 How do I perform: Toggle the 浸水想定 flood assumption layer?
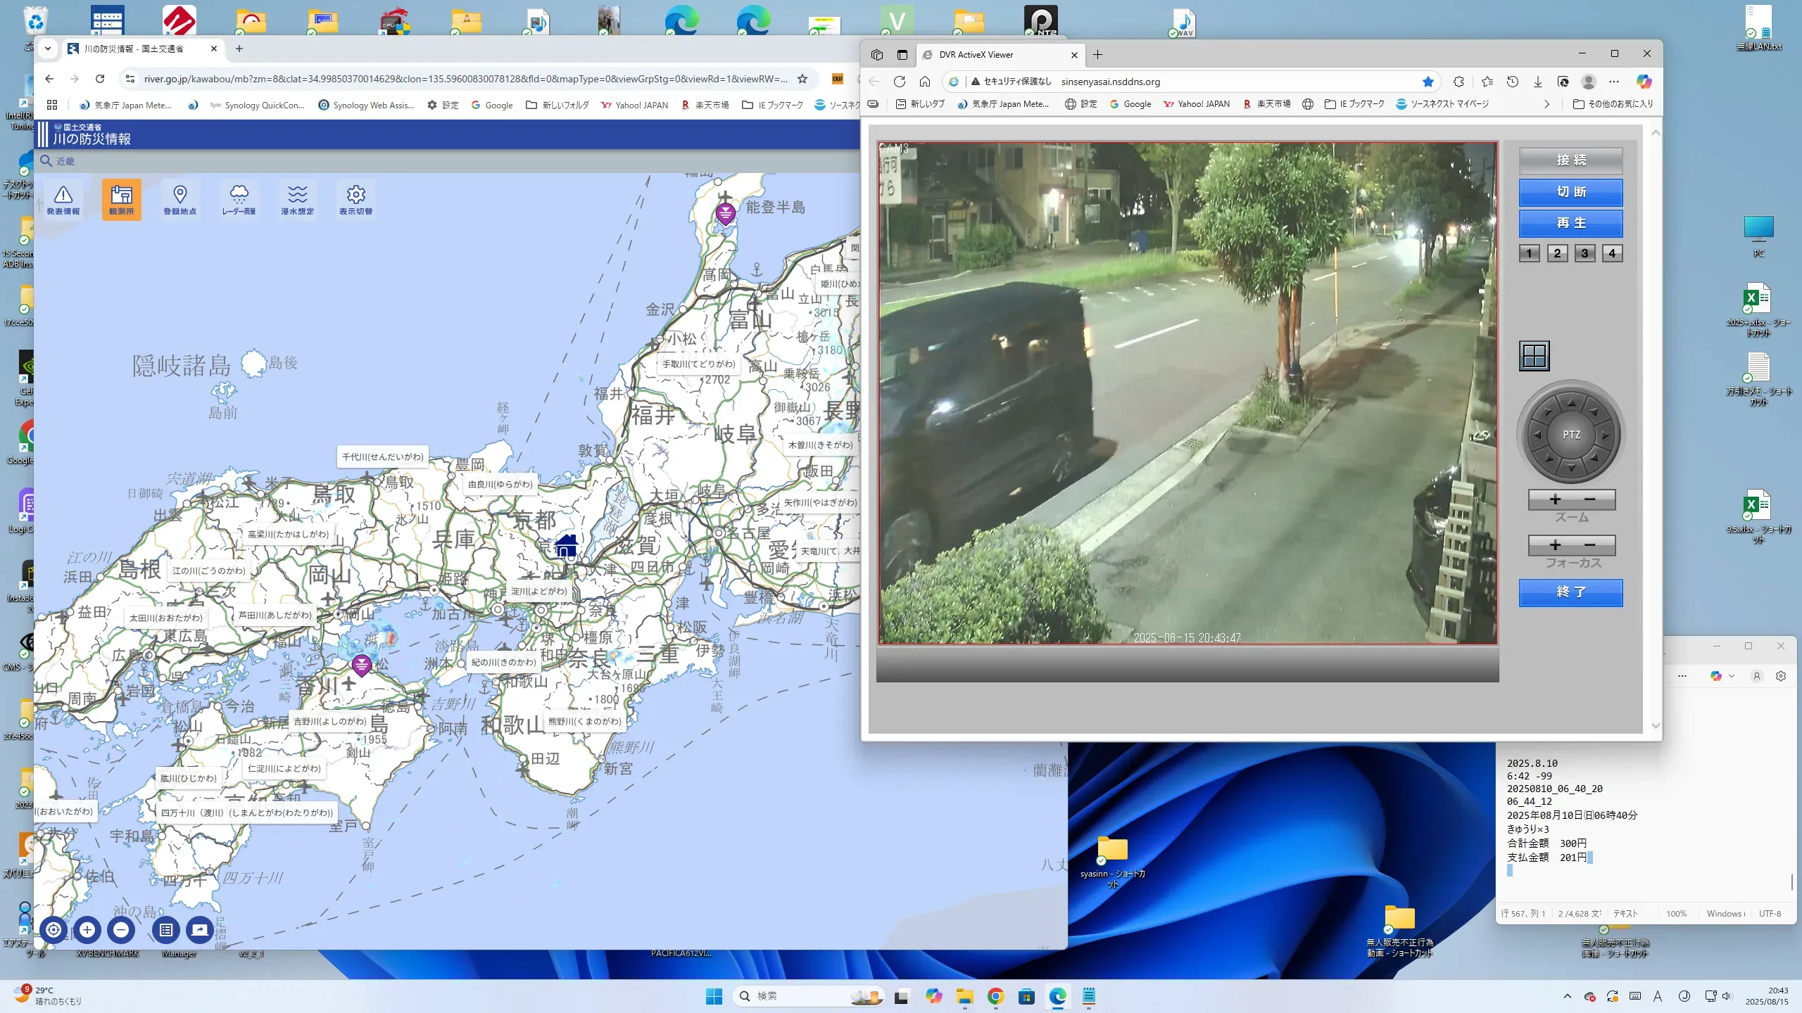coord(297,199)
